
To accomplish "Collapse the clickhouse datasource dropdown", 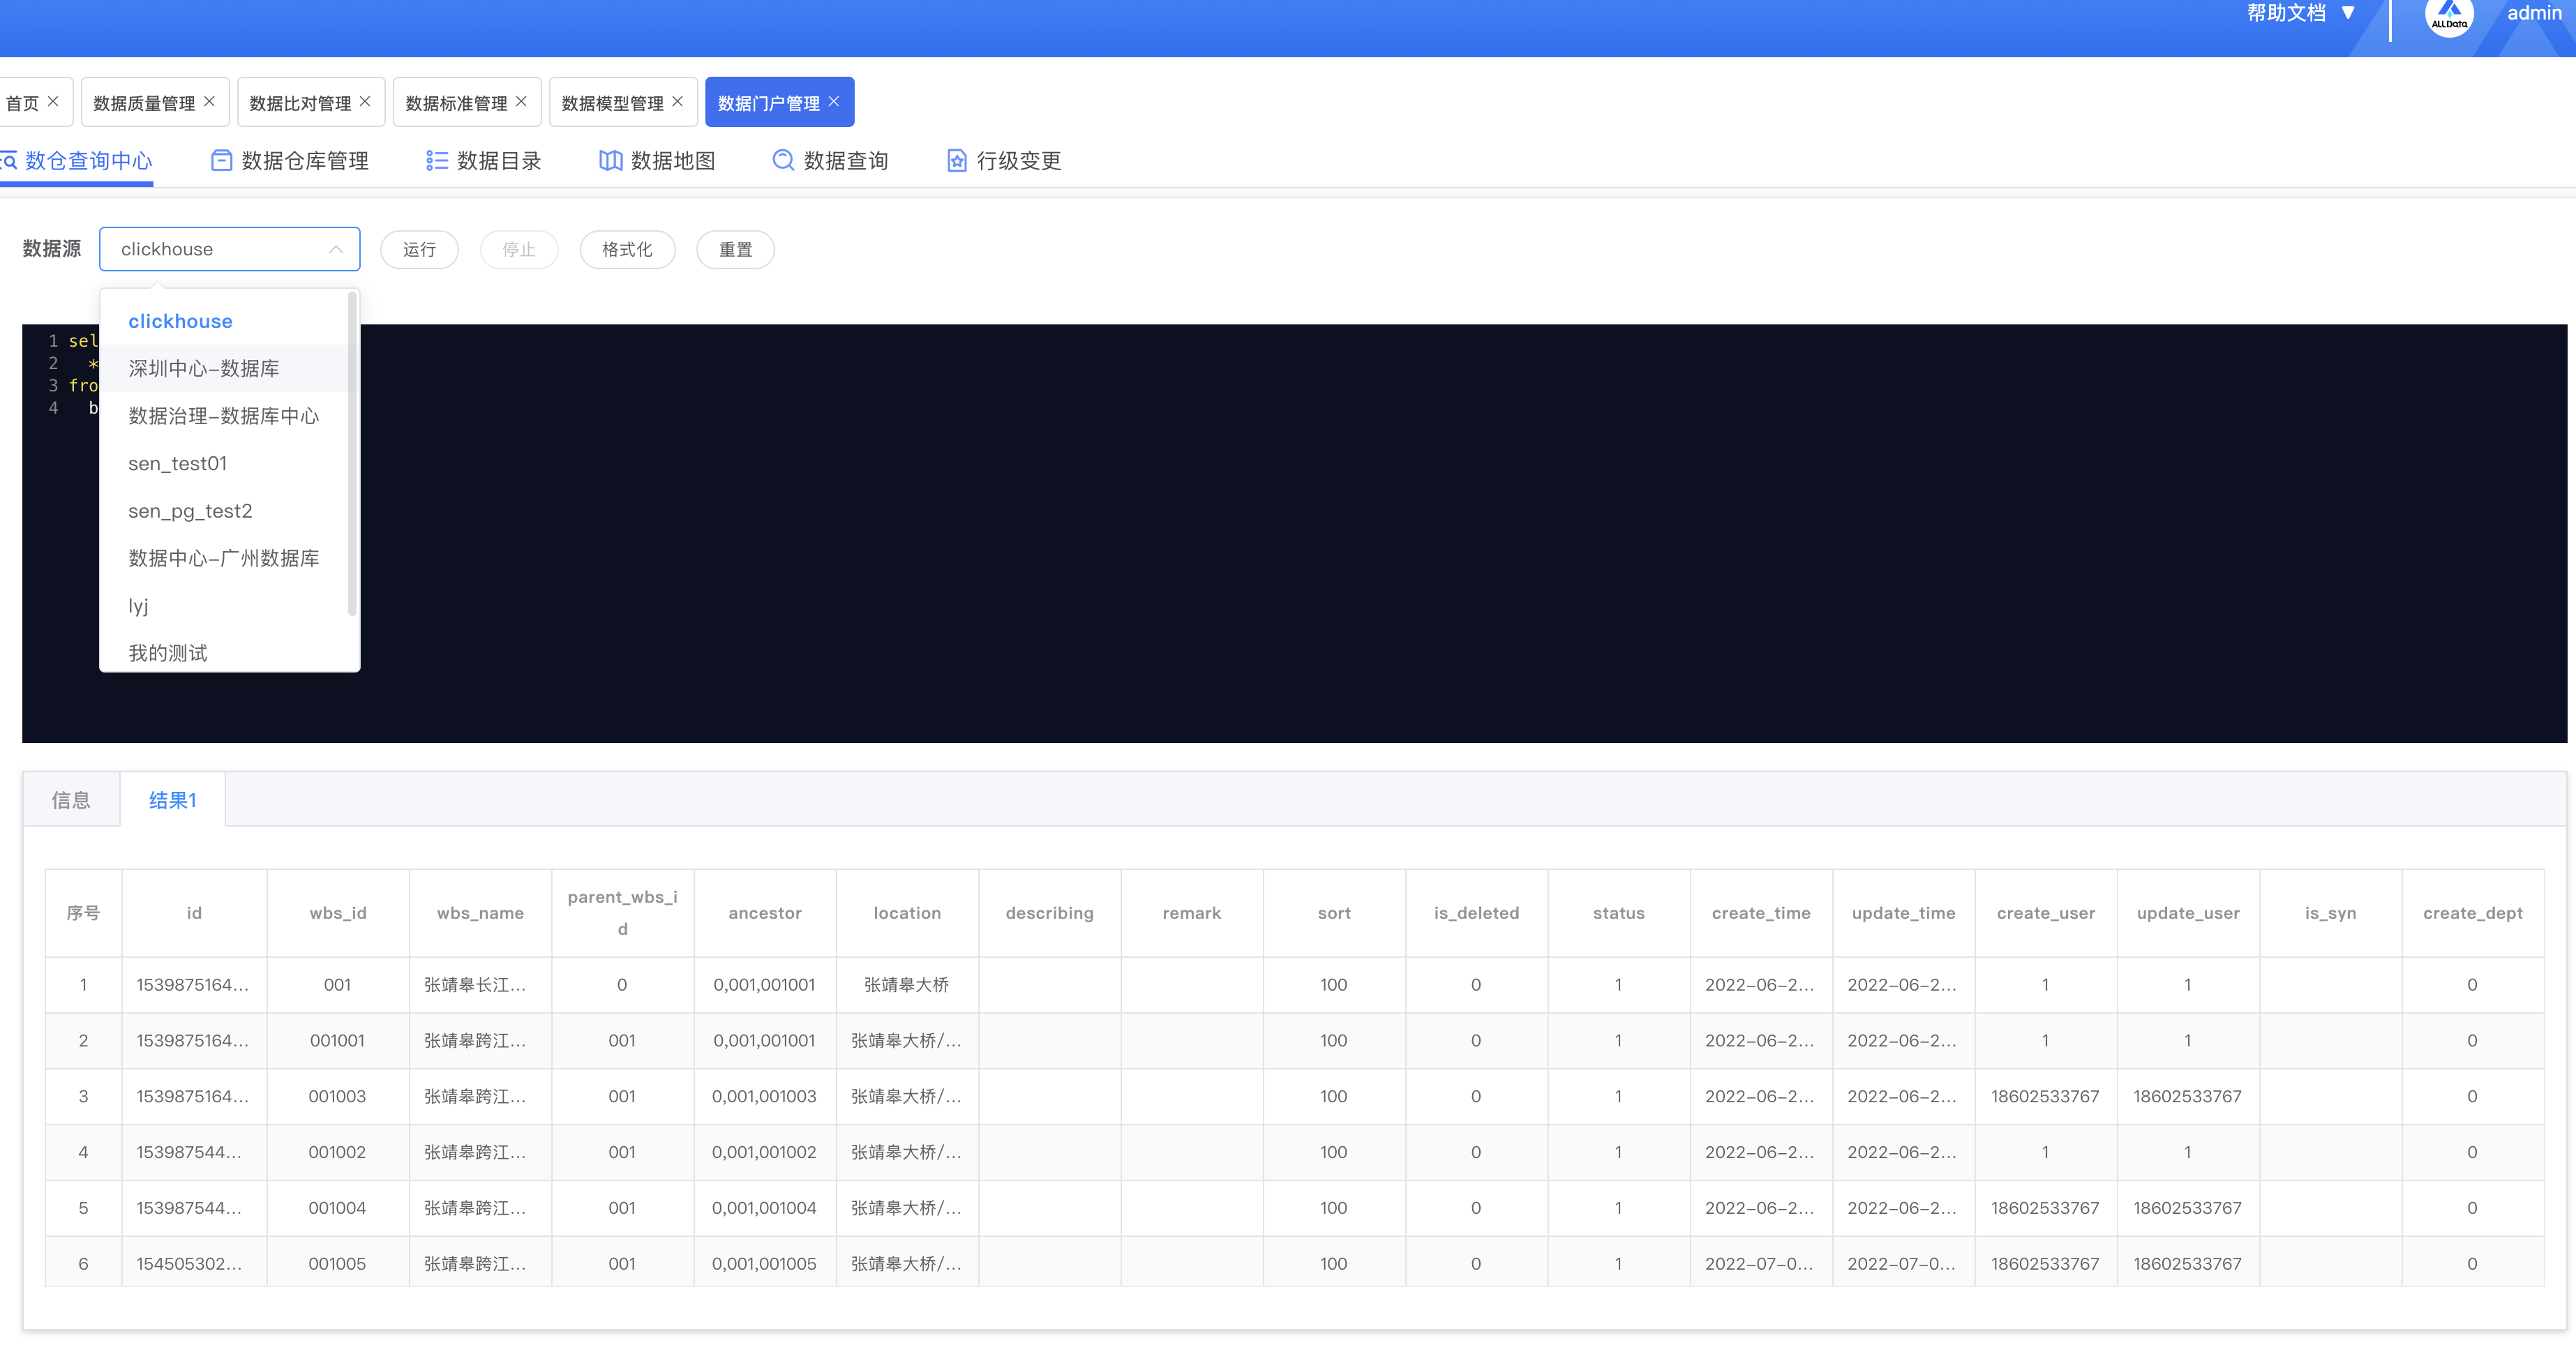I will (x=336, y=249).
